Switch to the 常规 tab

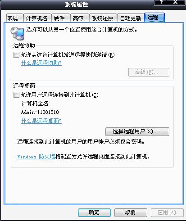[x=14, y=18]
